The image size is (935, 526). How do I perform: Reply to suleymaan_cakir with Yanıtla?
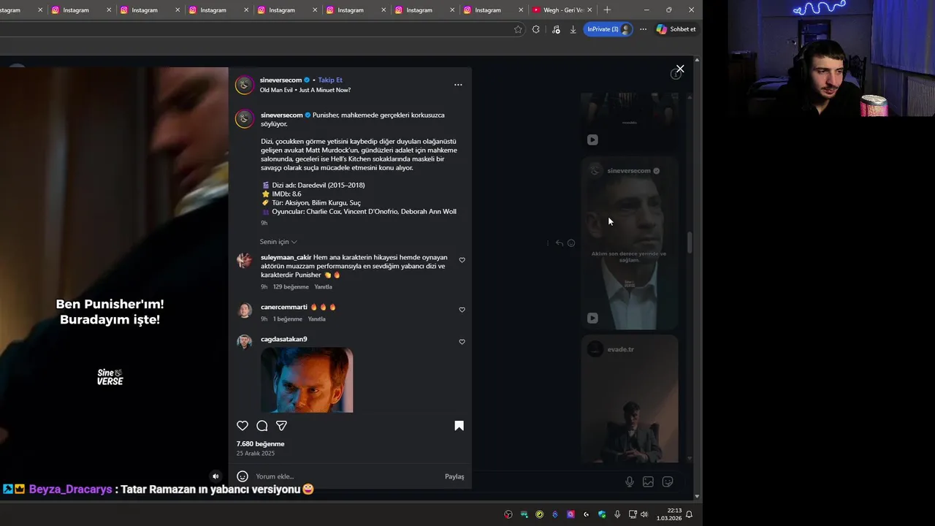(323, 287)
